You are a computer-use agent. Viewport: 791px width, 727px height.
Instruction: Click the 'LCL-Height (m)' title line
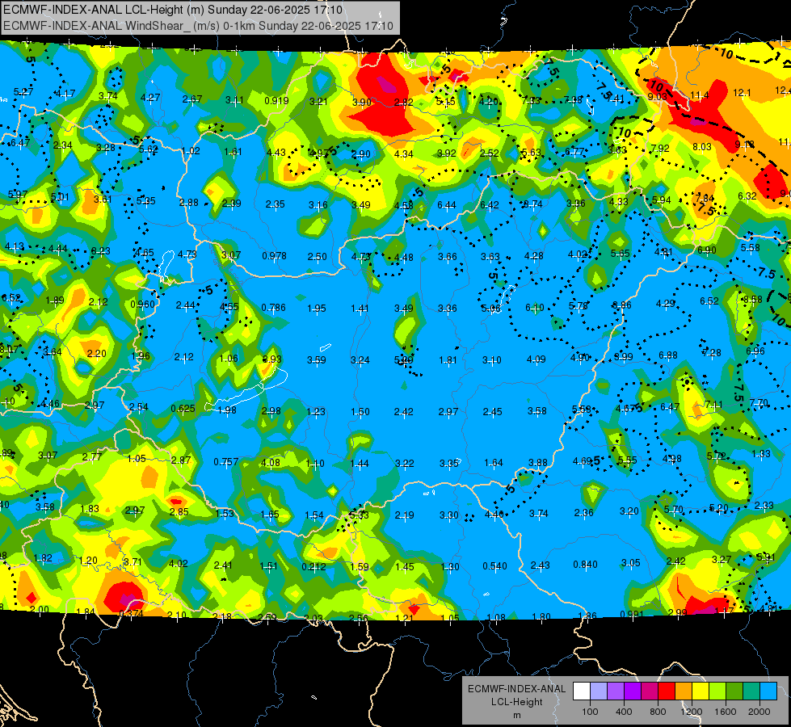coord(173,10)
